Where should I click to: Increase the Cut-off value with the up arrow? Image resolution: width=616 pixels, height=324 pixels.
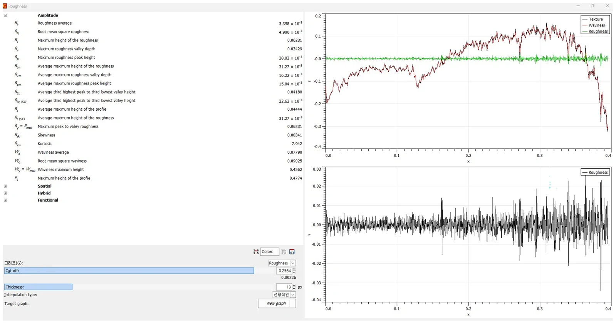point(294,269)
